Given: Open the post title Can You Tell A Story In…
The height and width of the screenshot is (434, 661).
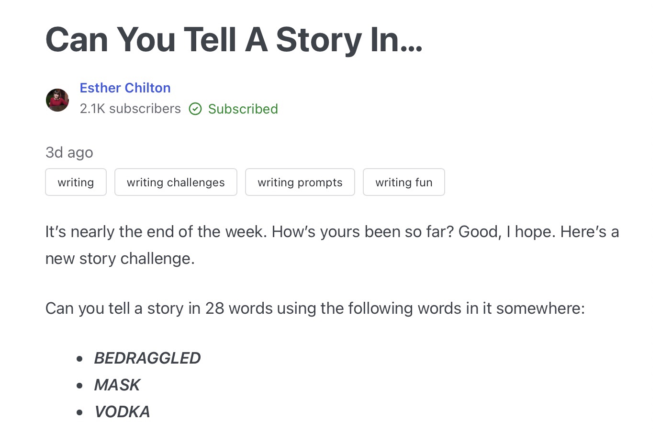Looking at the screenshot, I should coord(234,39).
